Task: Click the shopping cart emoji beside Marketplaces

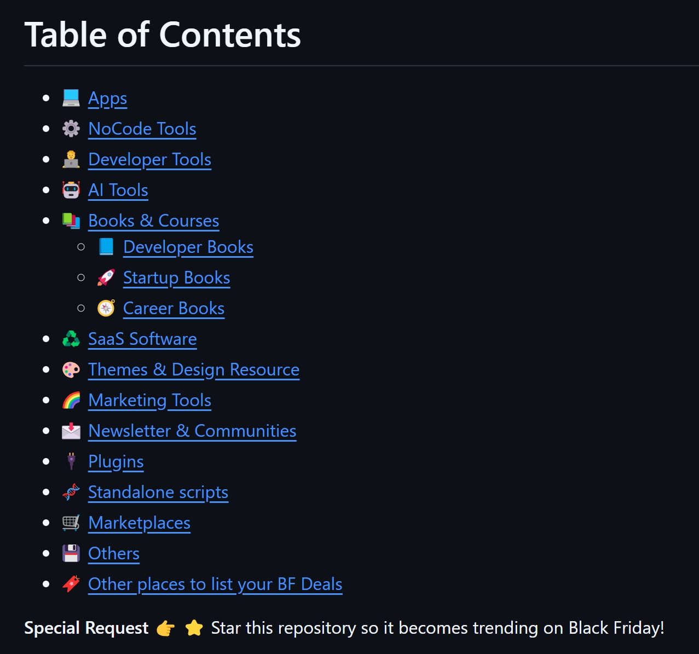Action: tap(71, 523)
